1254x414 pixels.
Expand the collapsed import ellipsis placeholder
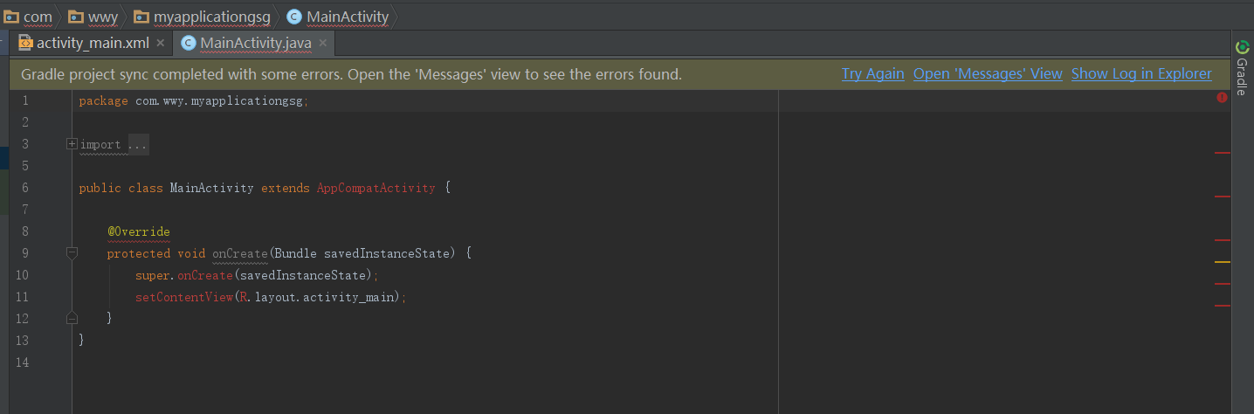[x=138, y=145]
